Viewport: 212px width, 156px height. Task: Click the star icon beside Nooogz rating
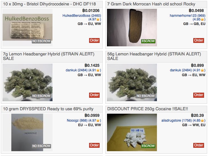(98, 120)
